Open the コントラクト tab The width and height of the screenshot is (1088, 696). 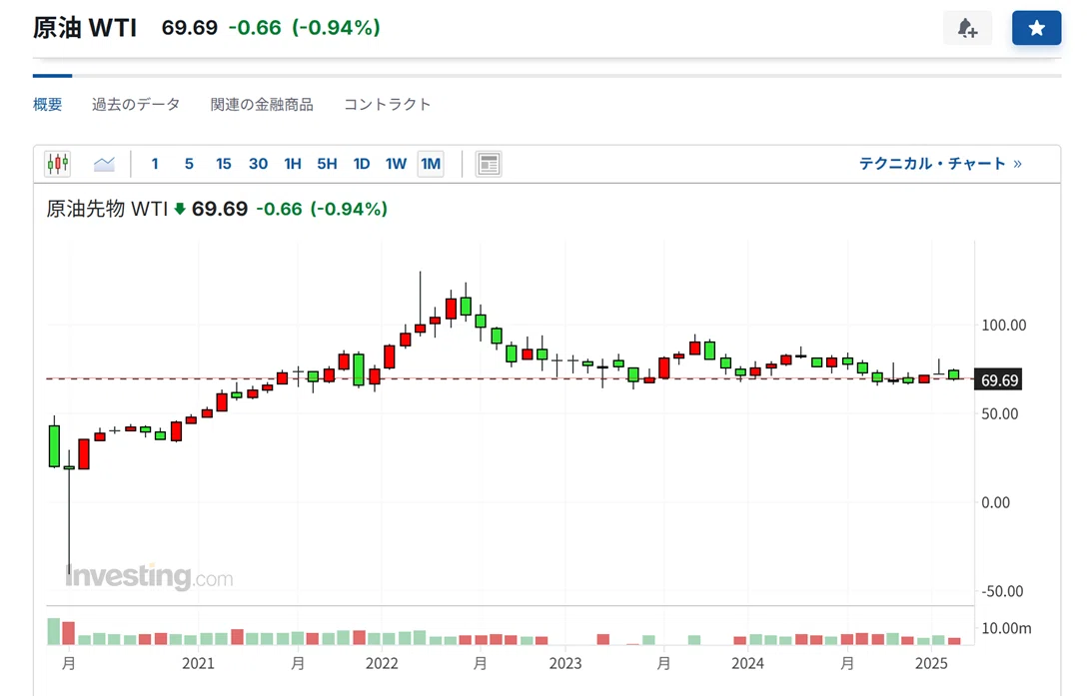pos(388,104)
